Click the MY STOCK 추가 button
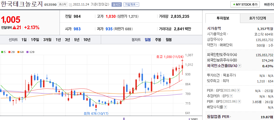The height and width of the screenshot is (120, 274). 245,5
